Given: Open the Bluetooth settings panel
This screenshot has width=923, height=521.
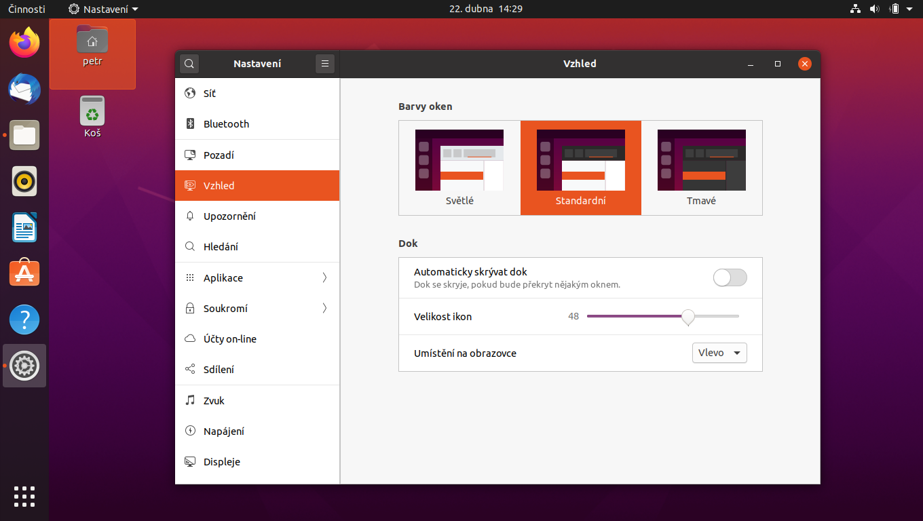Looking at the screenshot, I should [257, 124].
